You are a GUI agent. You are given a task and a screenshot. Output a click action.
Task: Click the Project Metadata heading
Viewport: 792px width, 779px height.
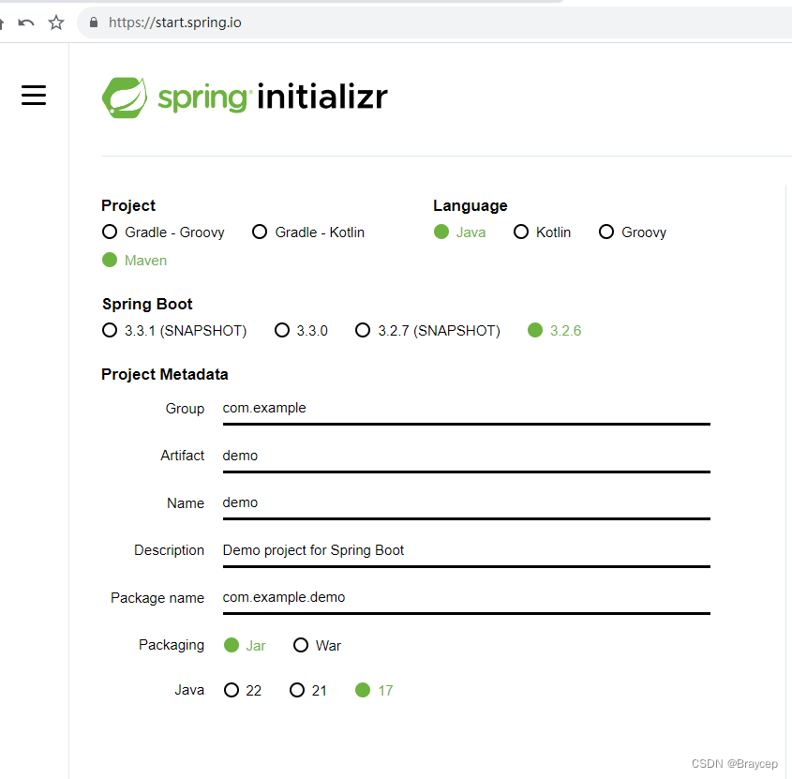(x=165, y=374)
